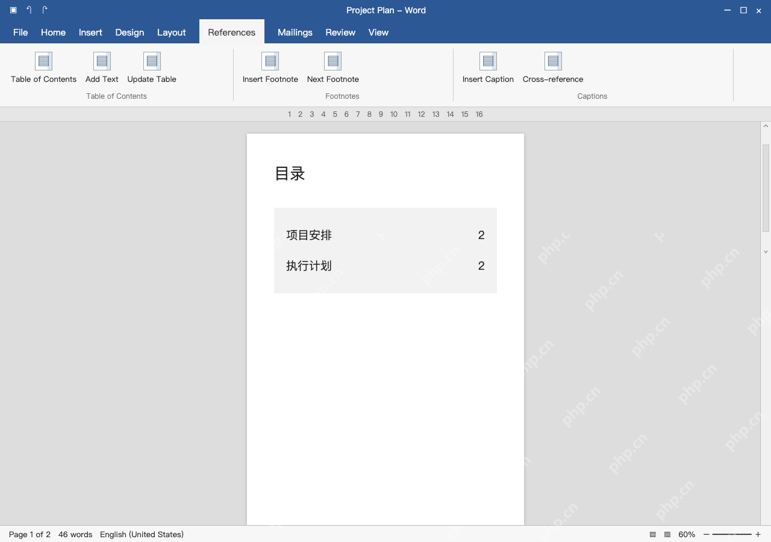
Task: Maximize the Word window
Action: 743,10
